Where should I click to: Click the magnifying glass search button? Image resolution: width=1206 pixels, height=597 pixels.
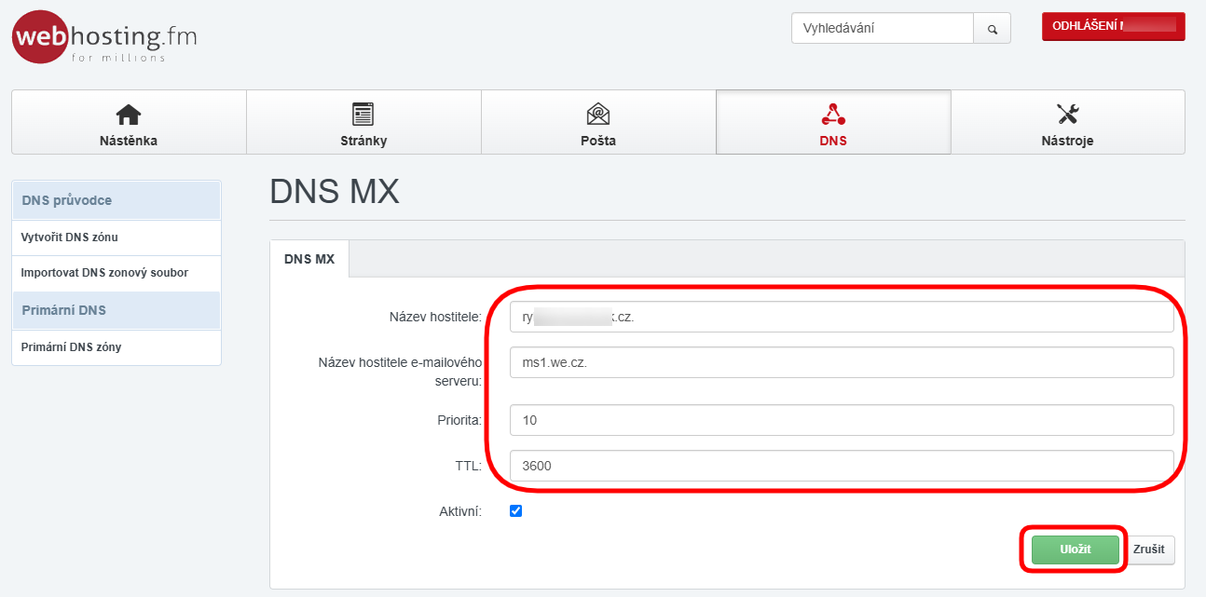992,28
